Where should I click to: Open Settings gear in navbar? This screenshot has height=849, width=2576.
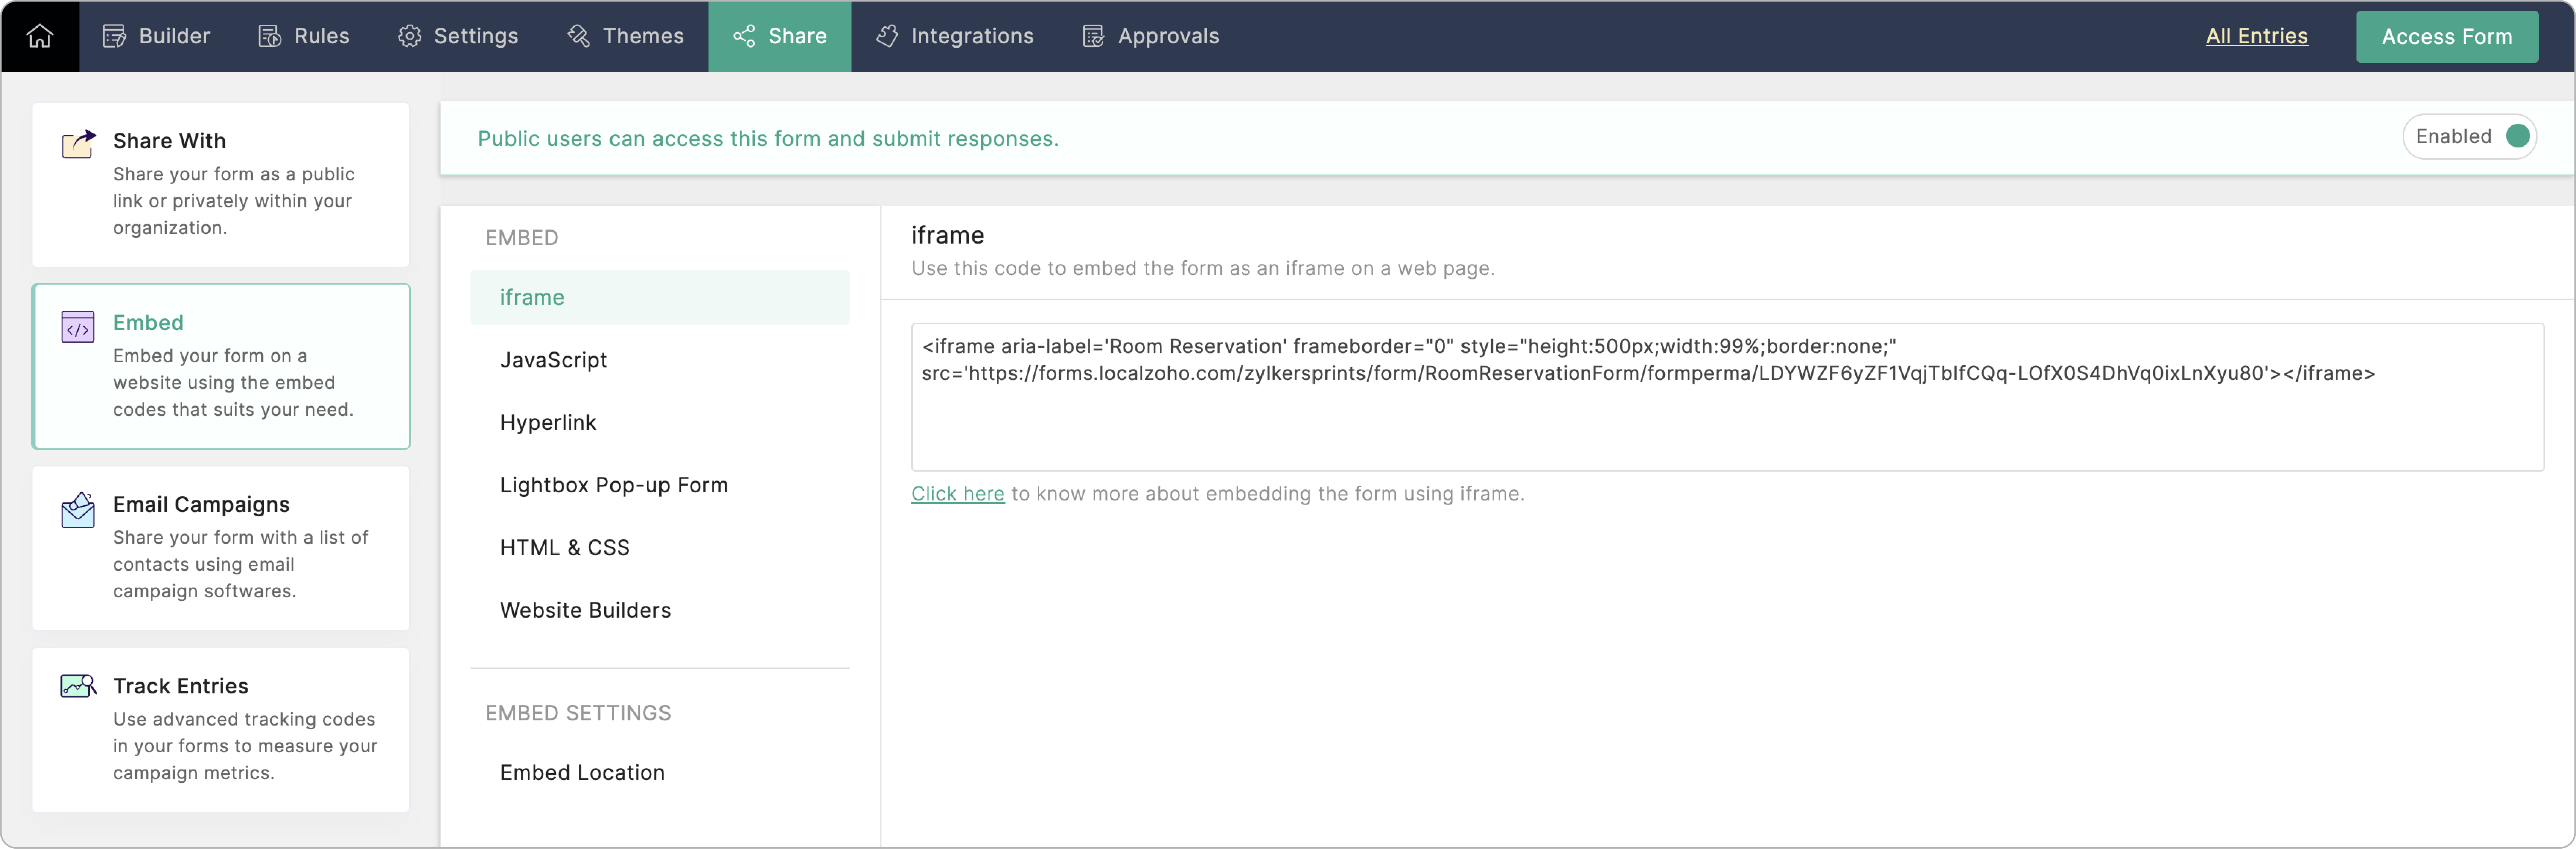coord(409,36)
